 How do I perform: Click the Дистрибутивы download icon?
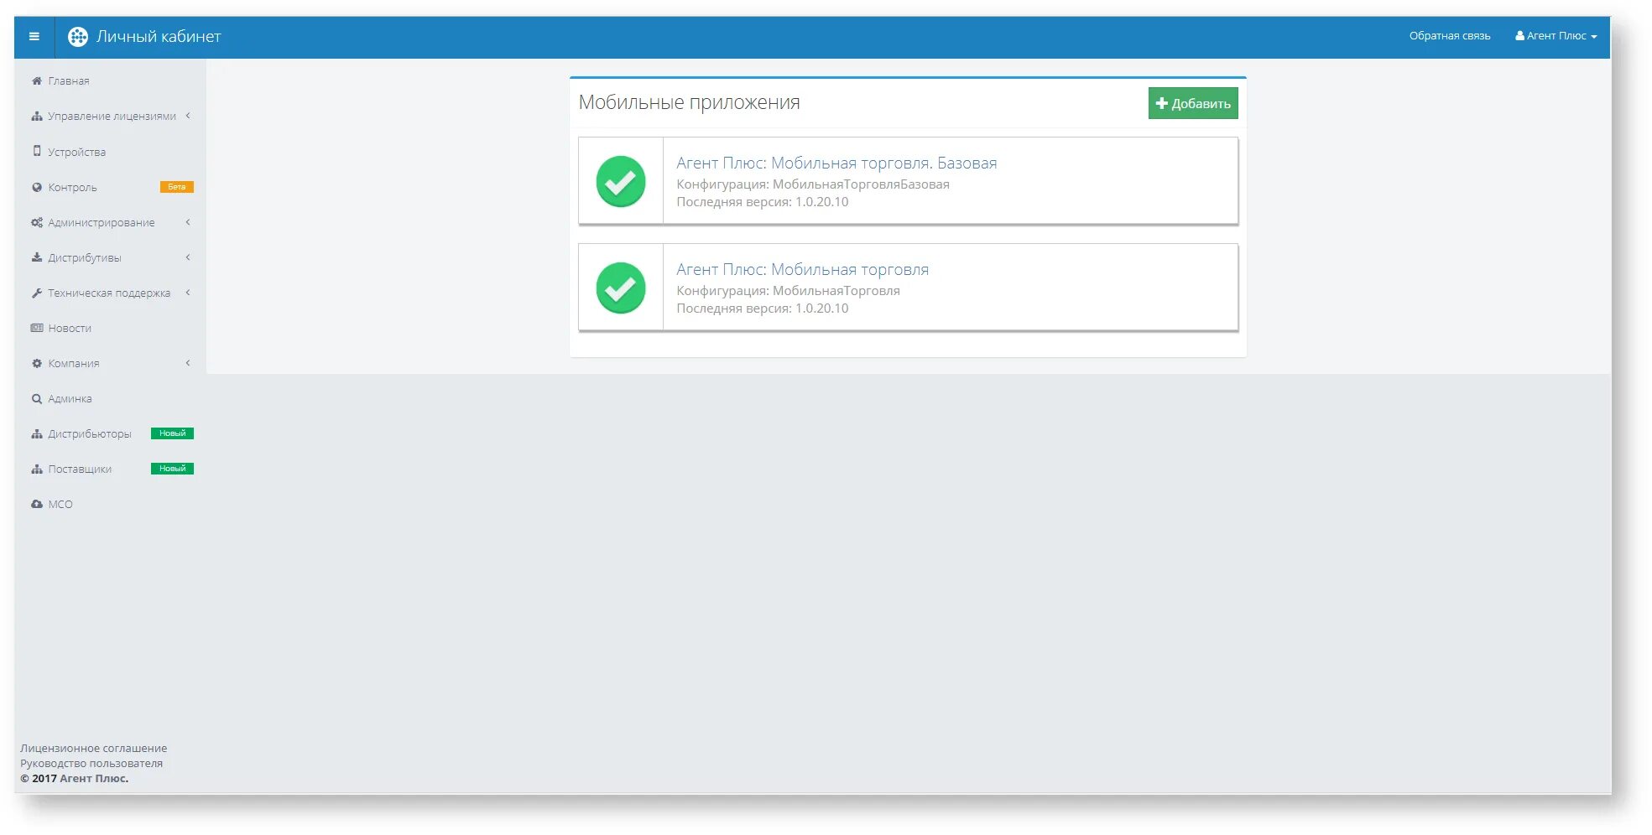pyautogui.click(x=37, y=257)
